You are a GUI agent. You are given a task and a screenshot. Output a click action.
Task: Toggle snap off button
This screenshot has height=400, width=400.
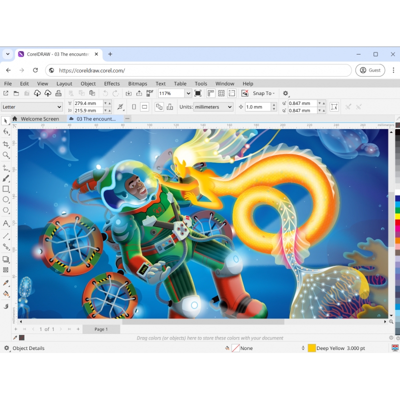[x=244, y=93]
